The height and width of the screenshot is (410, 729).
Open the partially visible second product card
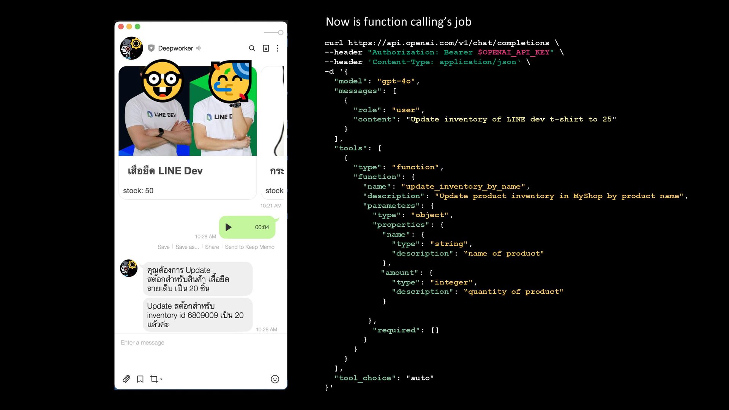click(x=273, y=132)
